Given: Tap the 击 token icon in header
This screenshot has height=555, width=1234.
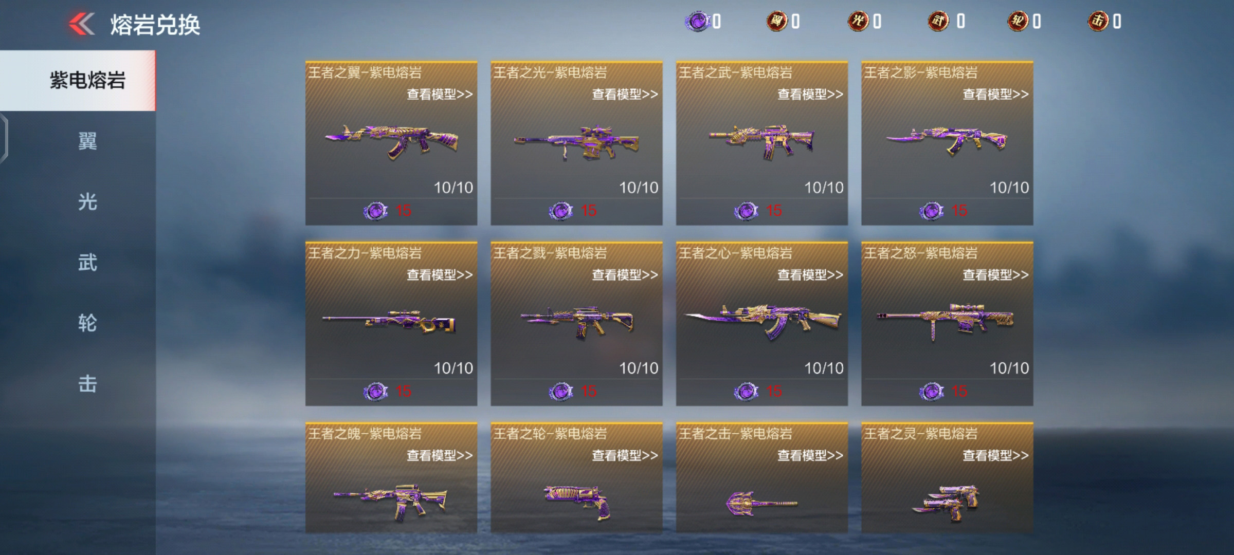Looking at the screenshot, I should (x=1098, y=22).
